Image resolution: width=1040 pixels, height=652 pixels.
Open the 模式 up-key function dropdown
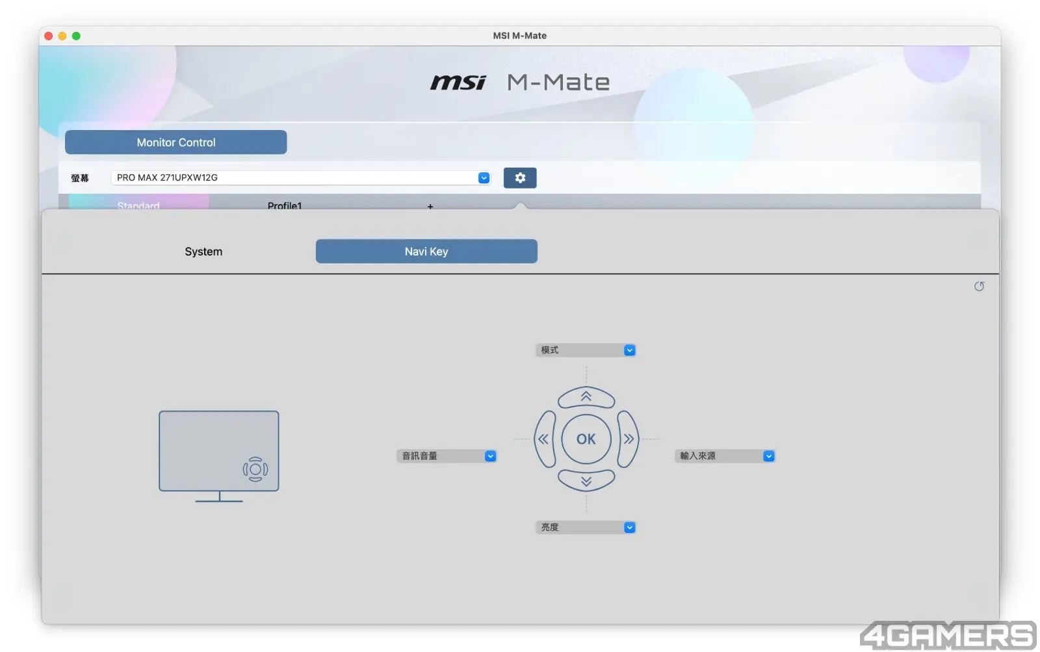click(x=586, y=350)
